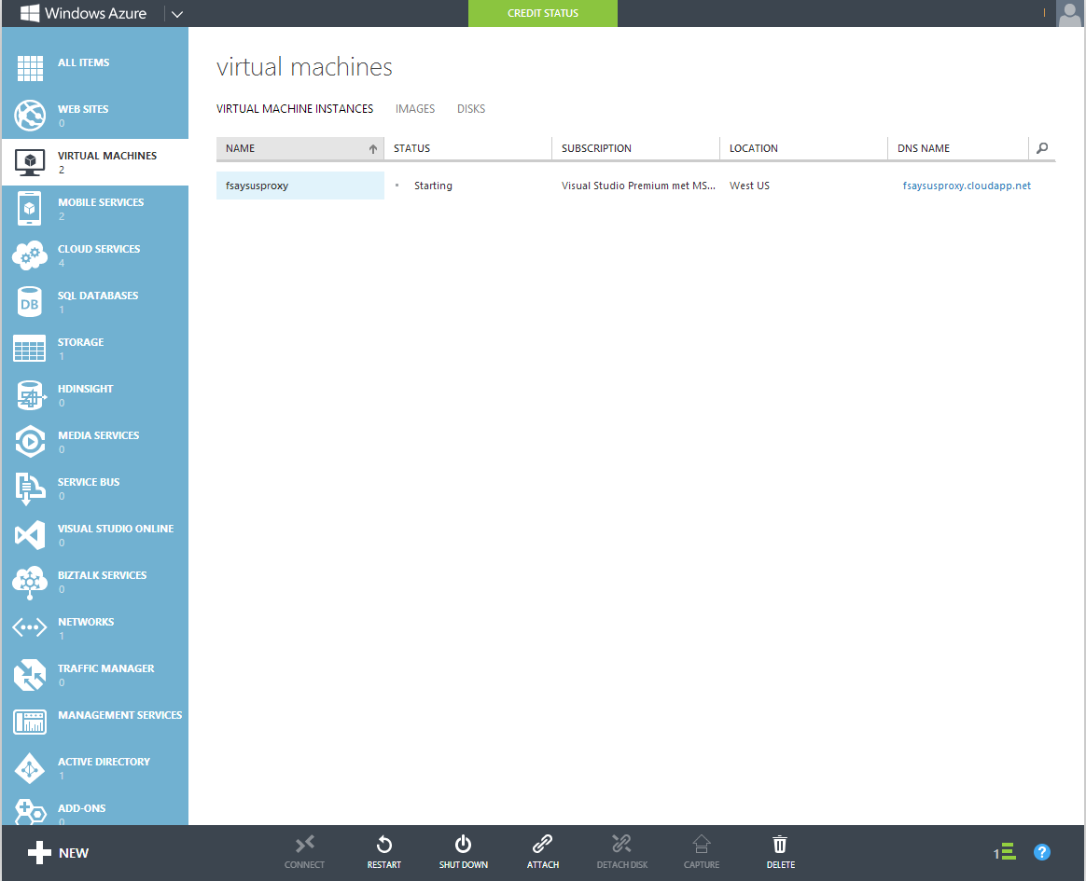1086x881 pixels.
Task: Click the Web Sites globe icon
Action: (x=30, y=115)
